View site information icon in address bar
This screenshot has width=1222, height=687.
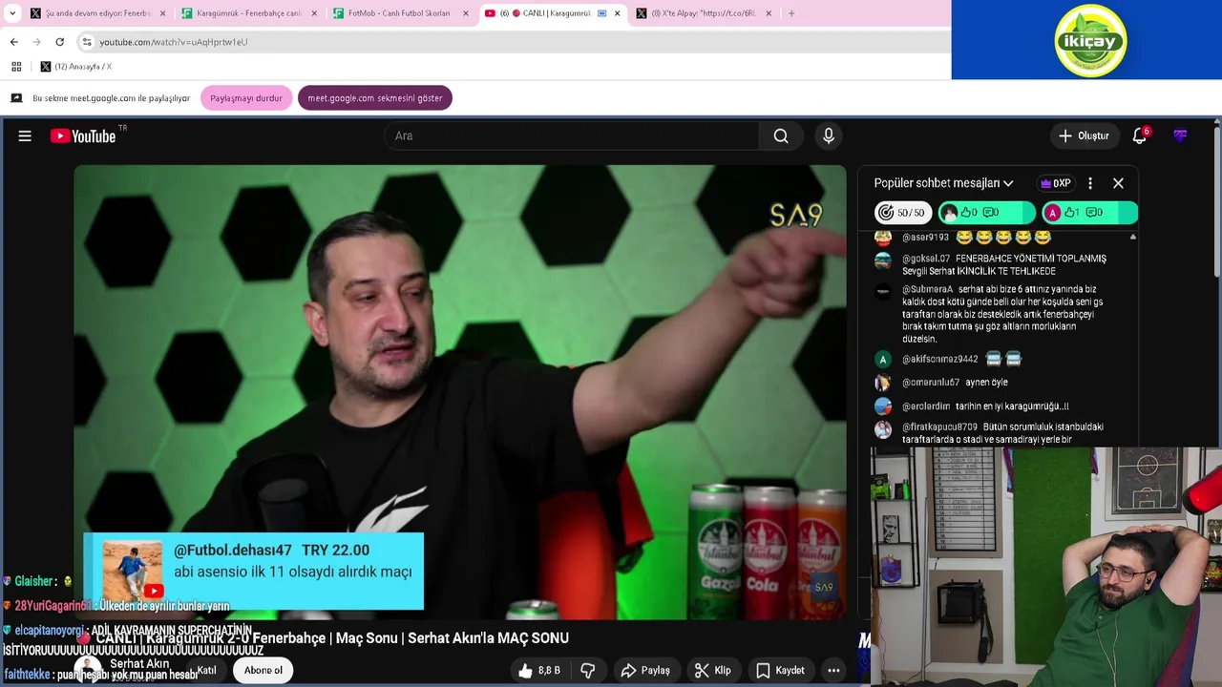[87, 42]
